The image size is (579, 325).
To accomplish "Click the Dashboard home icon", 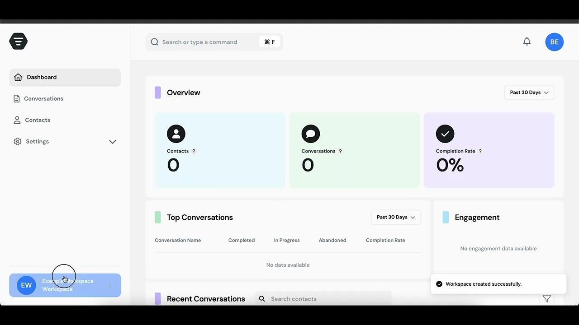I will (18, 77).
